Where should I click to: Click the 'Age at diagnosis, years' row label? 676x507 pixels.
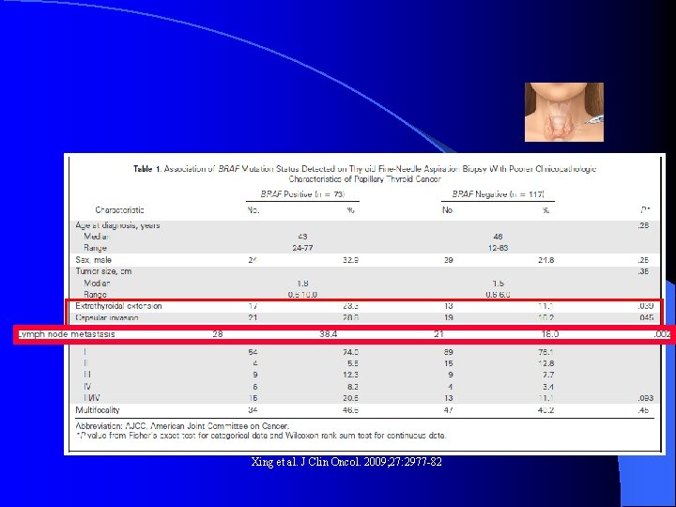coord(117,225)
